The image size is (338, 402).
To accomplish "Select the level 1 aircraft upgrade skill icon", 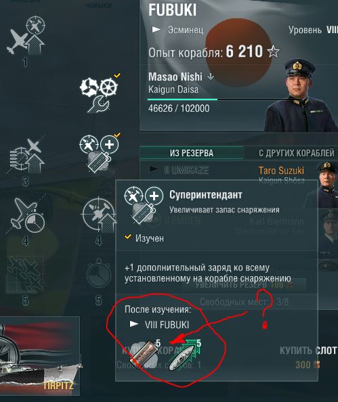I will click(x=26, y=35).
